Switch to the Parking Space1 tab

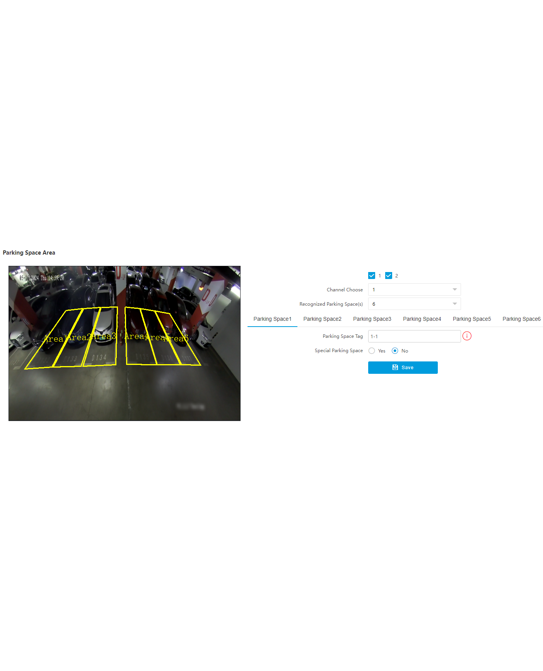pos(272,319)
